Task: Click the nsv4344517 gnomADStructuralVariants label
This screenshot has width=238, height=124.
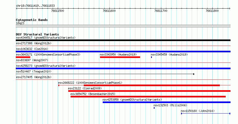Action: (x=46, y=38)
